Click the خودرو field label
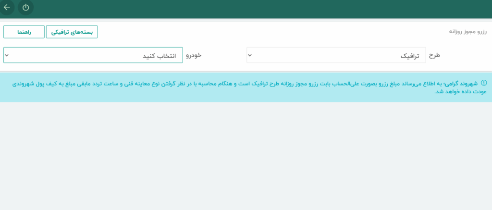This screenshot has width=492, height=210. 194,55
